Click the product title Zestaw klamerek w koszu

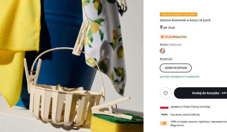pyautogui.click(x=185, y=20)
